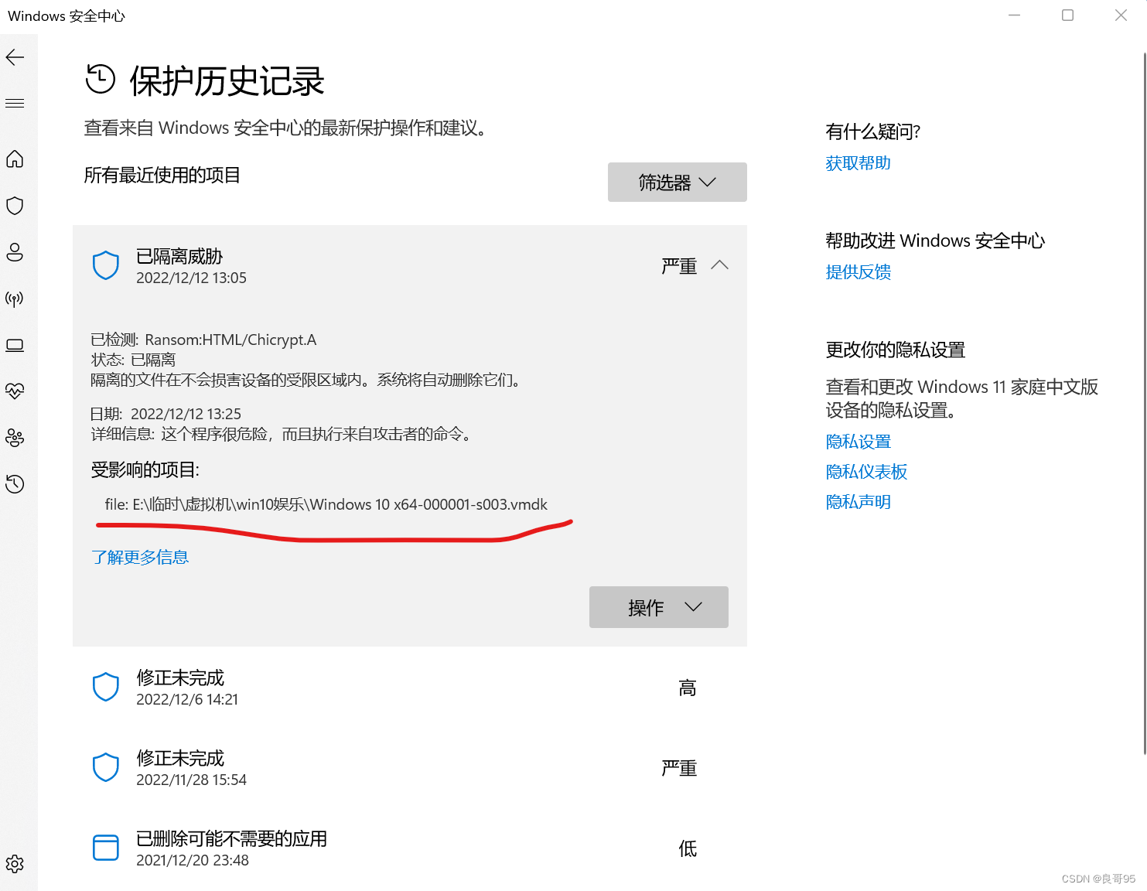Click shield icon of 已隔离威胁 entry
This screenshot has width=1147, height=891.
tap(106, 265)
